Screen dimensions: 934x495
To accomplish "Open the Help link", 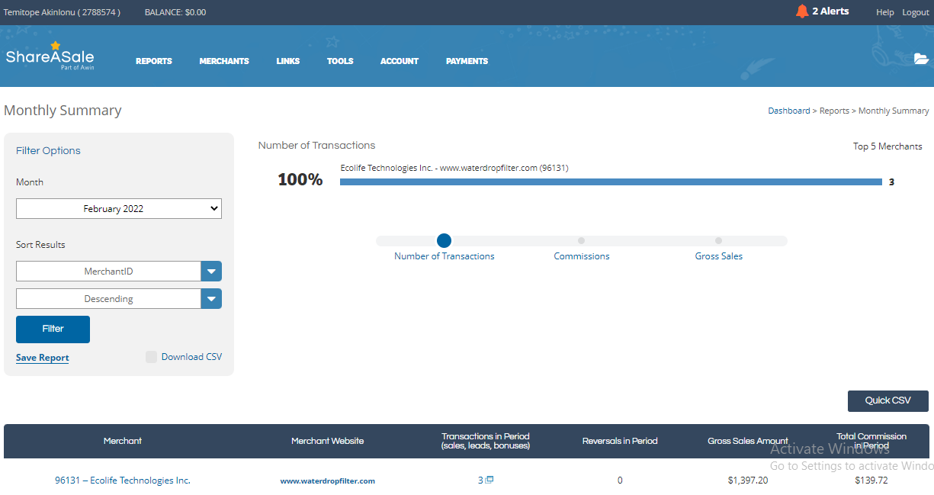I will 885,12.
